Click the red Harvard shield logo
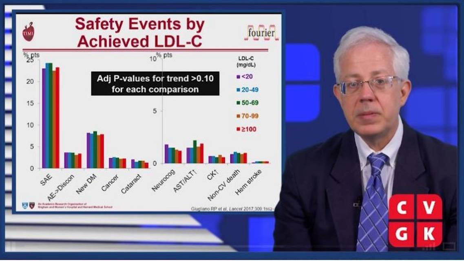 point(32,205)
